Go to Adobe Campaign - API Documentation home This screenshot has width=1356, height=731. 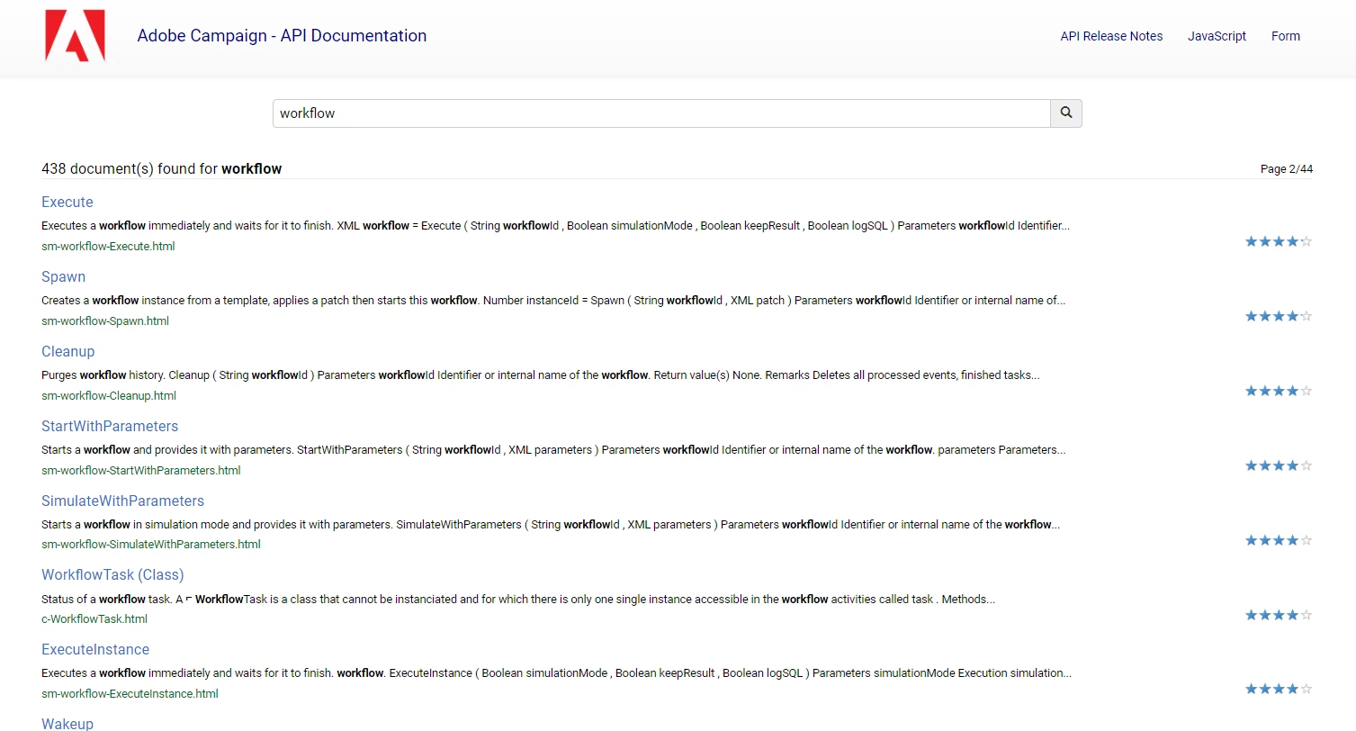pyautogui.click(x=282, y=36)
